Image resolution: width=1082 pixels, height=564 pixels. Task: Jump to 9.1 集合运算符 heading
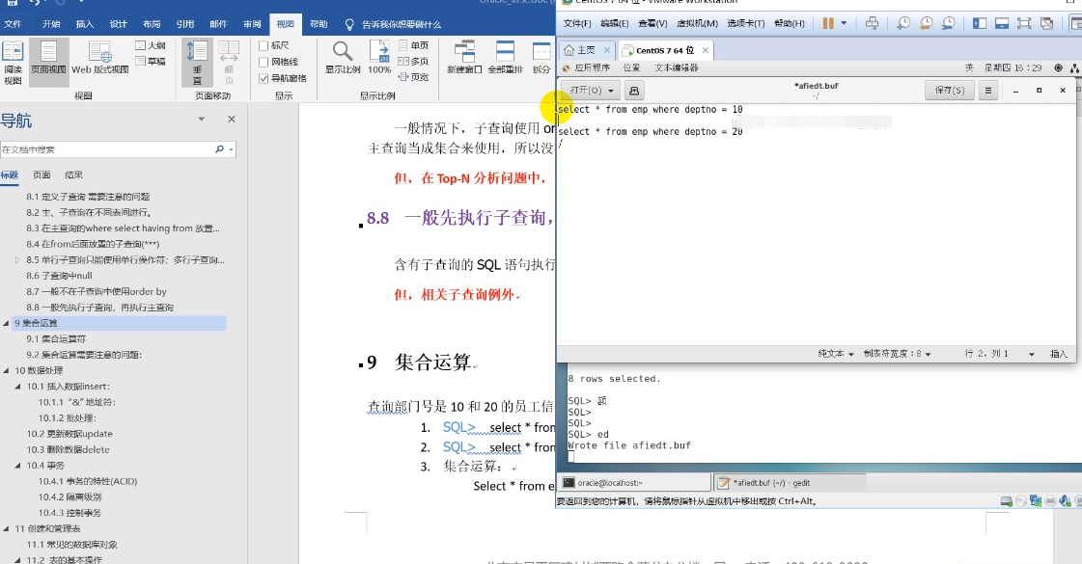(56, 339)
